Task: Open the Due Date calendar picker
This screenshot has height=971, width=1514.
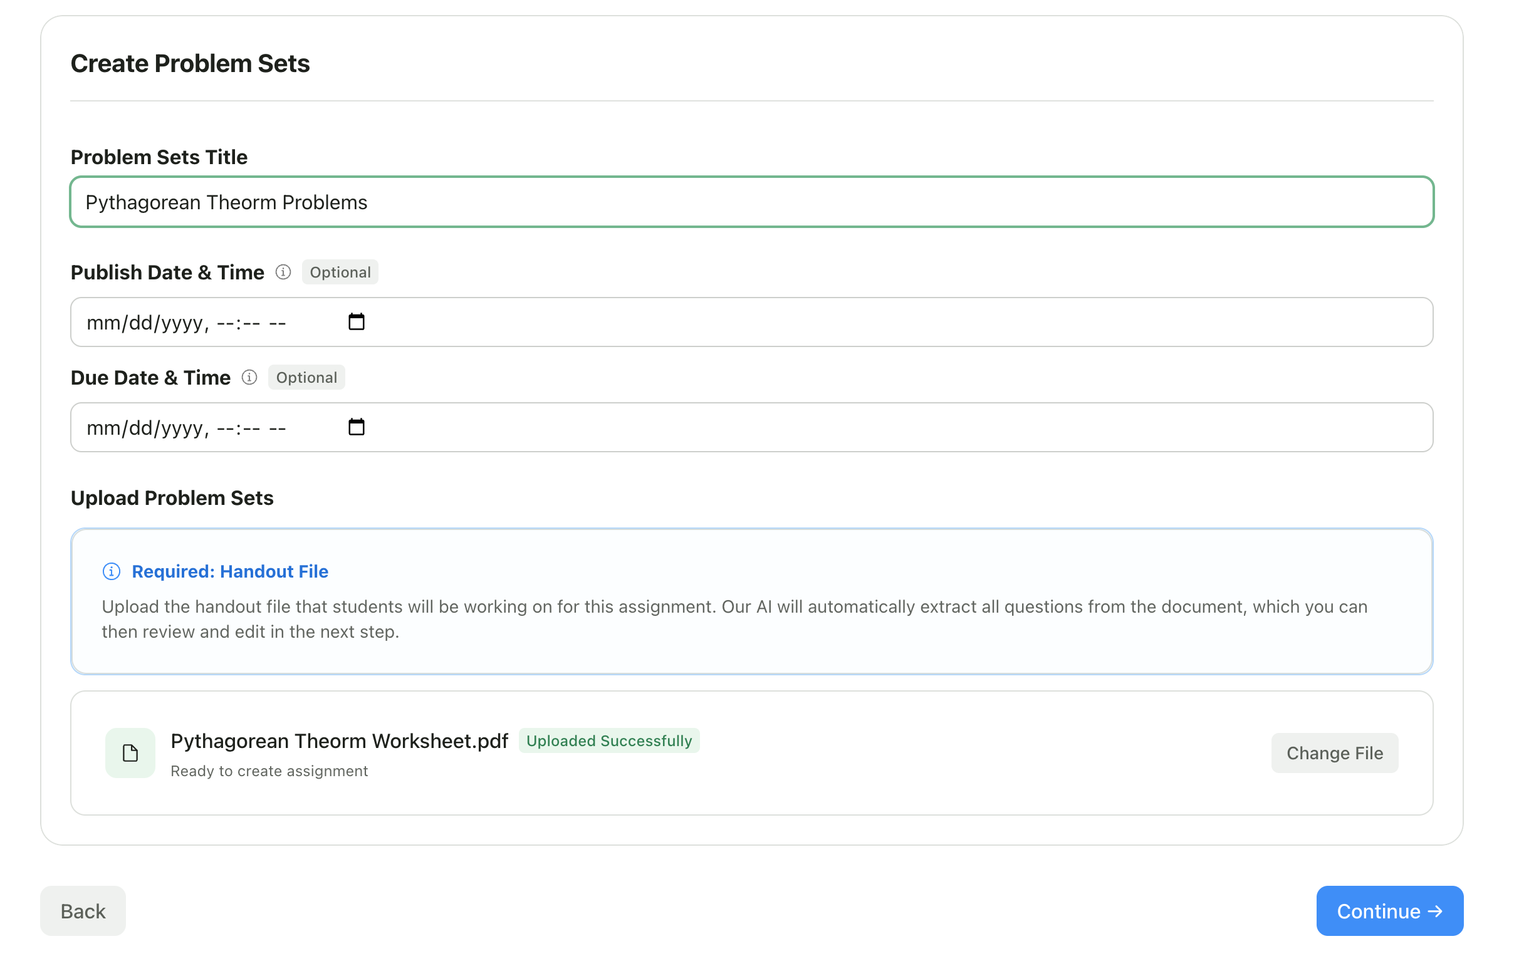Action: pyautogui.click(x=357, y=427)
